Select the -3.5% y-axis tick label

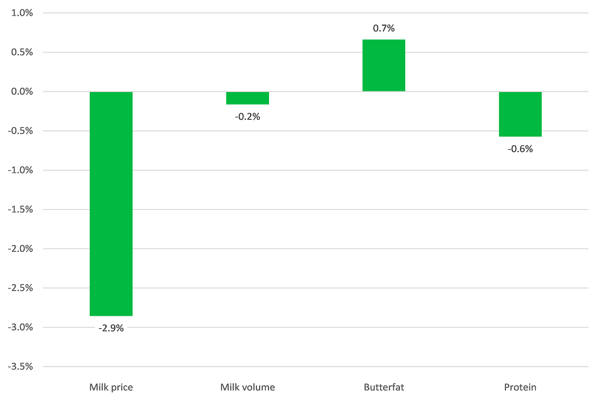[x=21, y=367]
